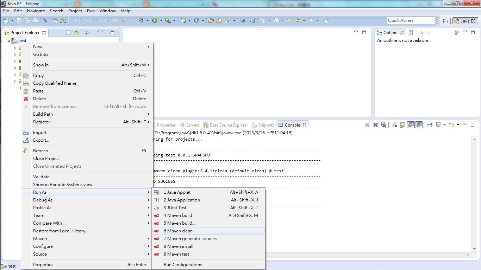Click the JUnit icon beside JUnit Test
Image resolution: width=481 pixels, height=270 pixels.
pos(156,208)
